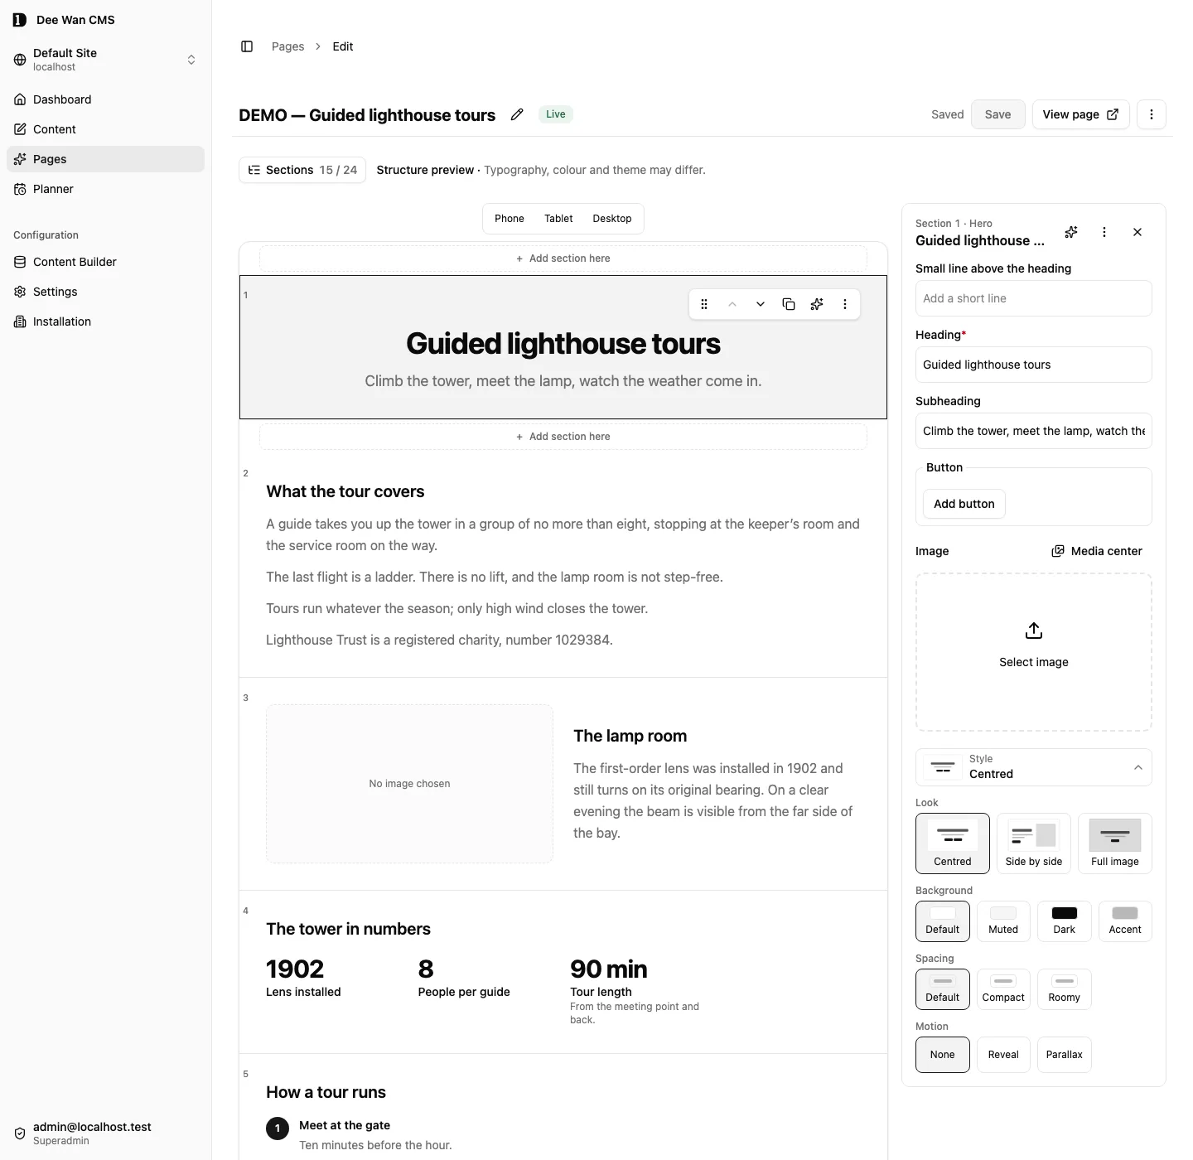Open Media center
This screenshot has height=1160, width=1193.
coord(1097,551)
